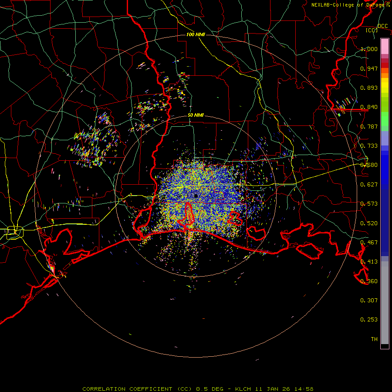
Task: Click the black radar site dot at center
Action: (196, 196)
